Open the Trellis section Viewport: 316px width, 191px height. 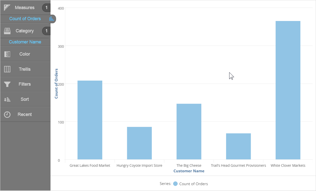[x=25, y=69]
